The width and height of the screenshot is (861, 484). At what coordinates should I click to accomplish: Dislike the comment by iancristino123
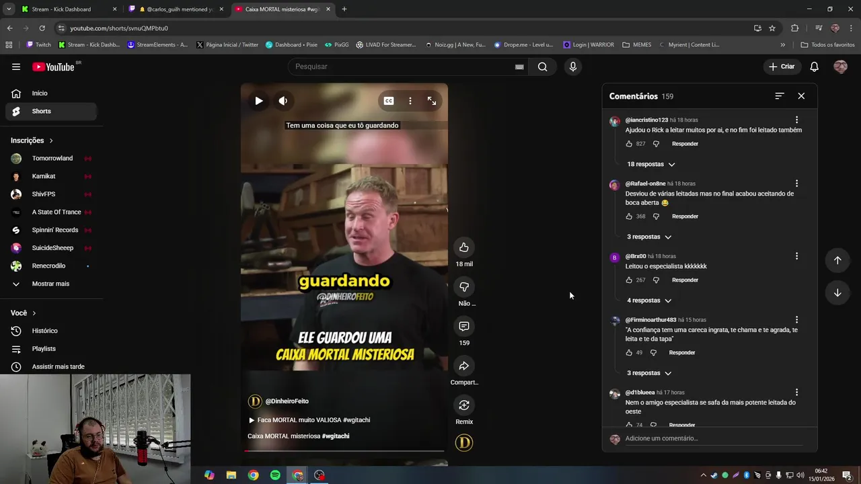656,144
